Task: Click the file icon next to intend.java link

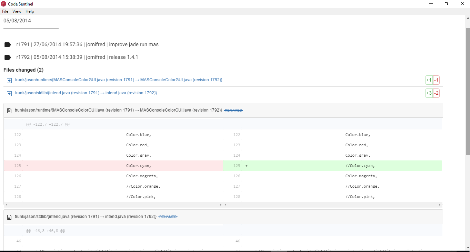Action: tap(9, 93)
